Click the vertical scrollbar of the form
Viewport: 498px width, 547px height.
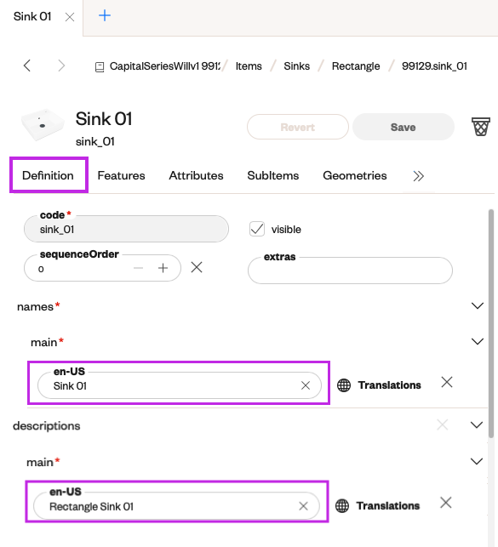point(491,323)
